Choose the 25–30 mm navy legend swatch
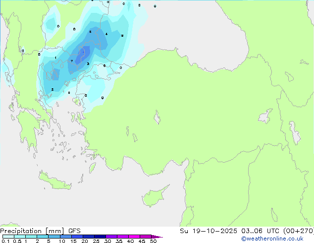The height and width of the screenshot is (243, 314). pyautogui.click(x=100, y=237)
